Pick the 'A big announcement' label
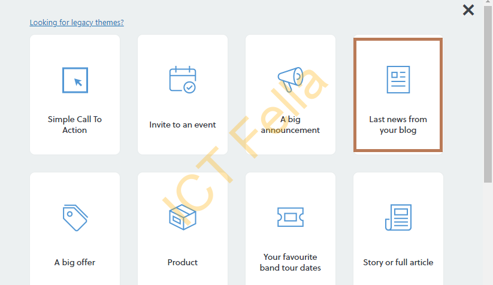 [x=290, y=125]
